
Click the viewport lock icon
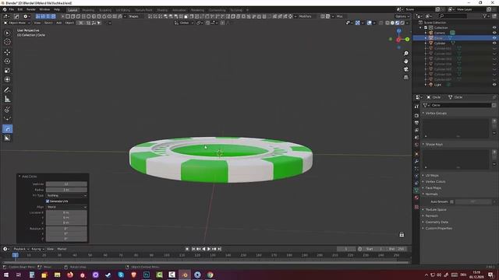402,235
